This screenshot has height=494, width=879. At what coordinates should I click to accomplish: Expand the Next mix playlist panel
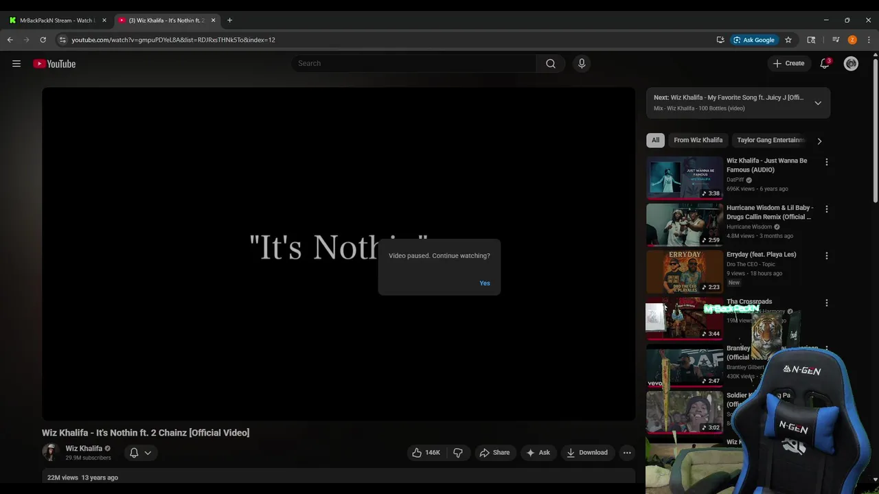click(x=818, y=103)
